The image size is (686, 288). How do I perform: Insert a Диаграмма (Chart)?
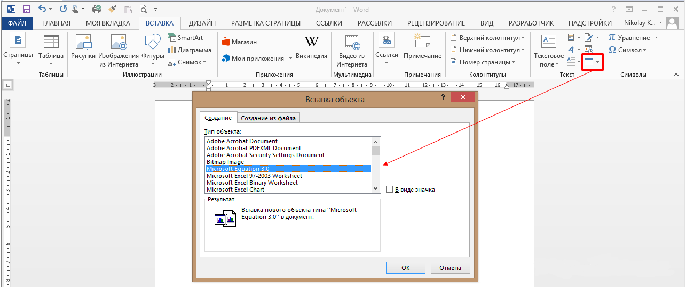coord(189,50)
